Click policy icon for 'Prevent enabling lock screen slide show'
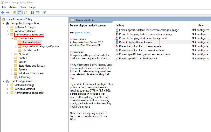211x132 pixels. (x=117, y=50)
